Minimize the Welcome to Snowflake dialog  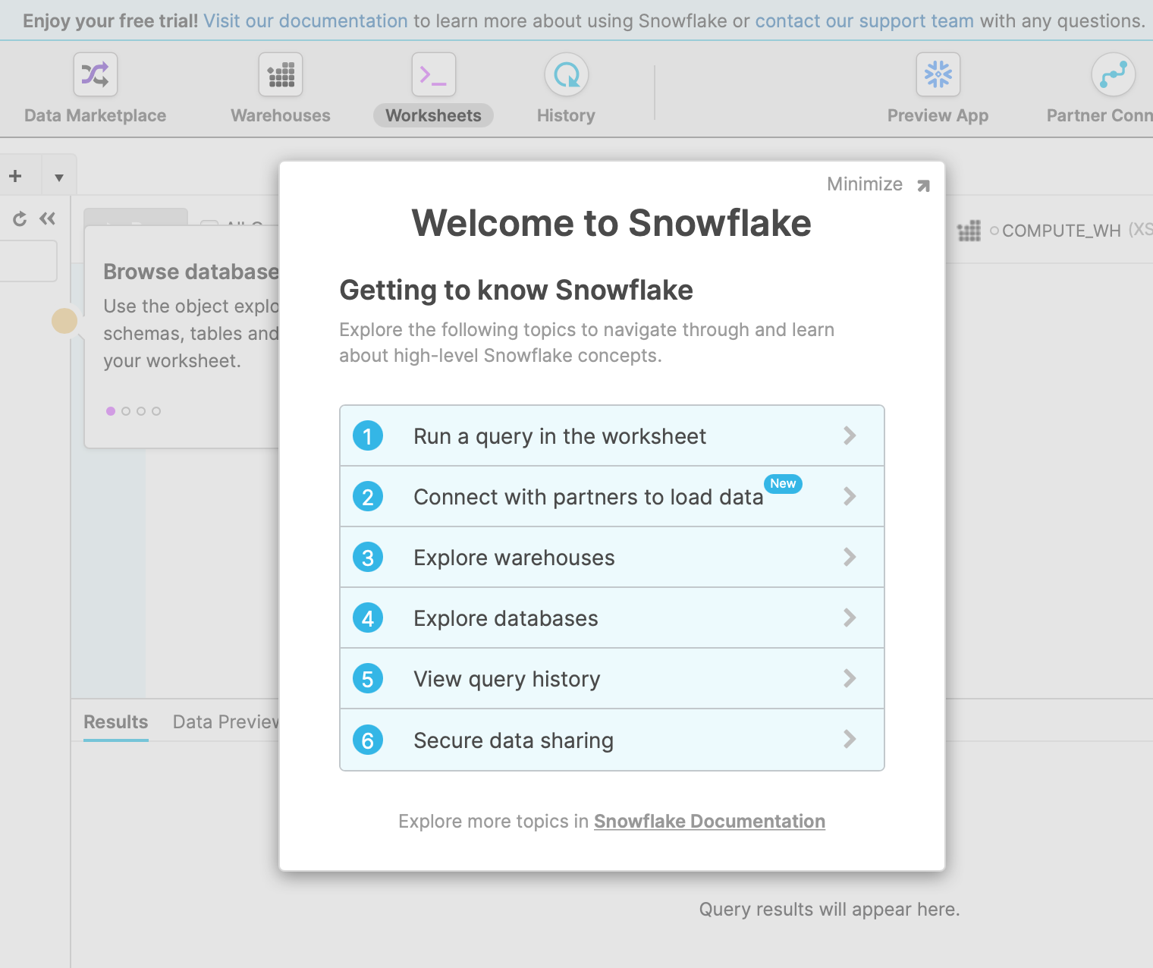[878, 184]
